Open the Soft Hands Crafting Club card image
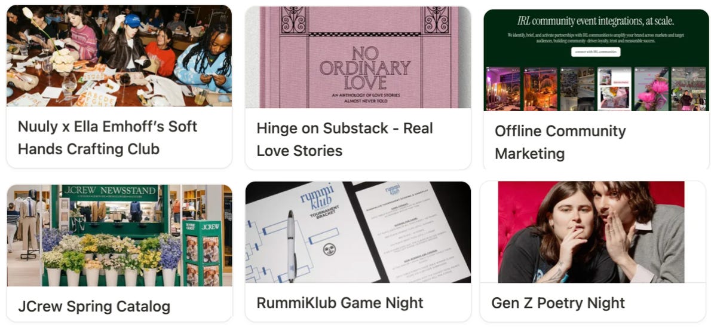 tap(119, 56)
